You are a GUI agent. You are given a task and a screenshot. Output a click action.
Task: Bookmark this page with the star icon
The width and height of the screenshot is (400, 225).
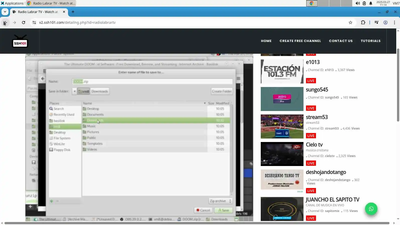pos(350,22)
